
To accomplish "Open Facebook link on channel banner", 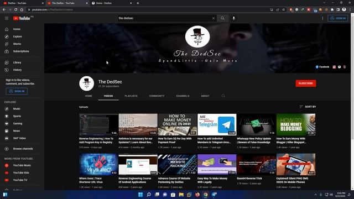I will click(322, 67).
